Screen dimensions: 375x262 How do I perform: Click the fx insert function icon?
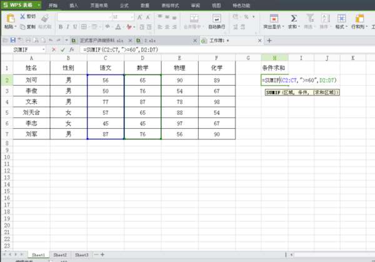point(72,50)
